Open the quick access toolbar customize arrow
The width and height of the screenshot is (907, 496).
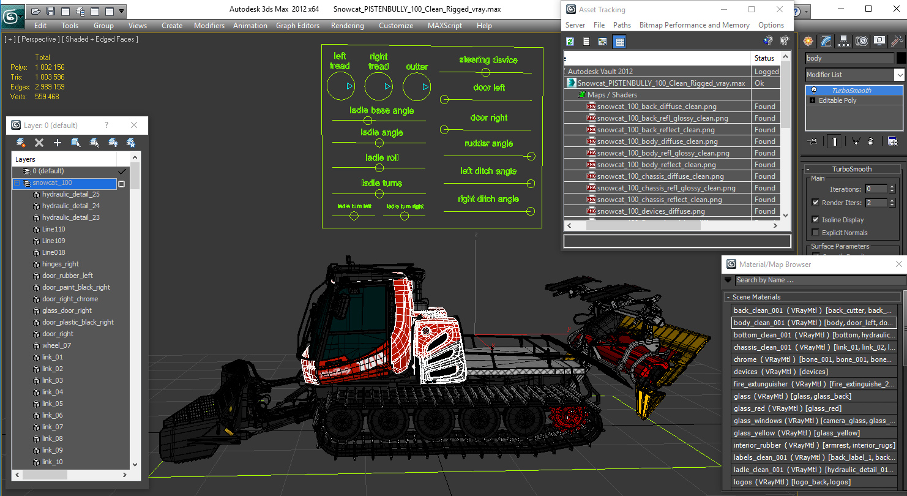[x=122, y=11]
